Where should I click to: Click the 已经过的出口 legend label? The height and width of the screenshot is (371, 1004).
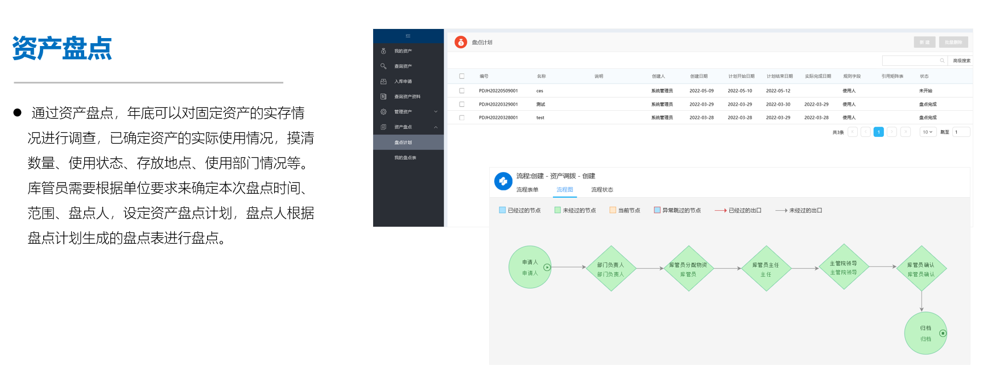pos(745,210)
